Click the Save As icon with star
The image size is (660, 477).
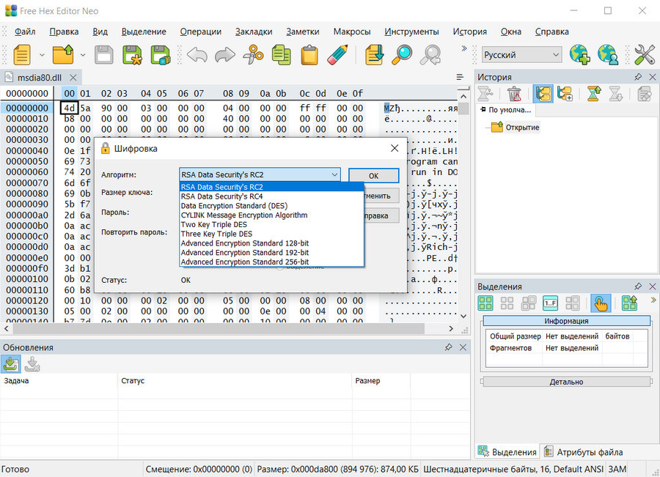132,55
